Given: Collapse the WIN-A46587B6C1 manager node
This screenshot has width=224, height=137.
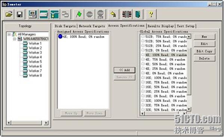Looking at the screenshot, I should 14,39.
